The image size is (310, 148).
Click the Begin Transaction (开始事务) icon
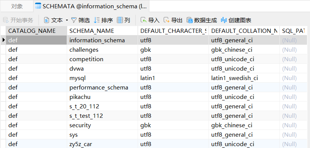coord(6,20)
